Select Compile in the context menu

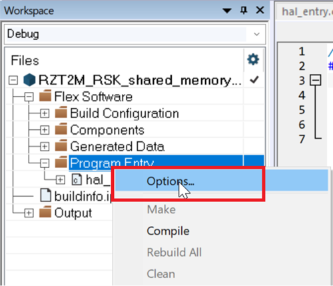[x=168, y=231]
